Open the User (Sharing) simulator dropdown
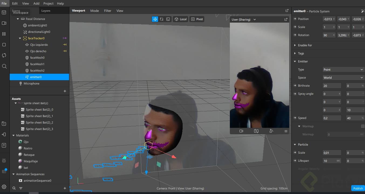Screen dimensions: 365x194 pyautogui.click(x=244, y=19)
